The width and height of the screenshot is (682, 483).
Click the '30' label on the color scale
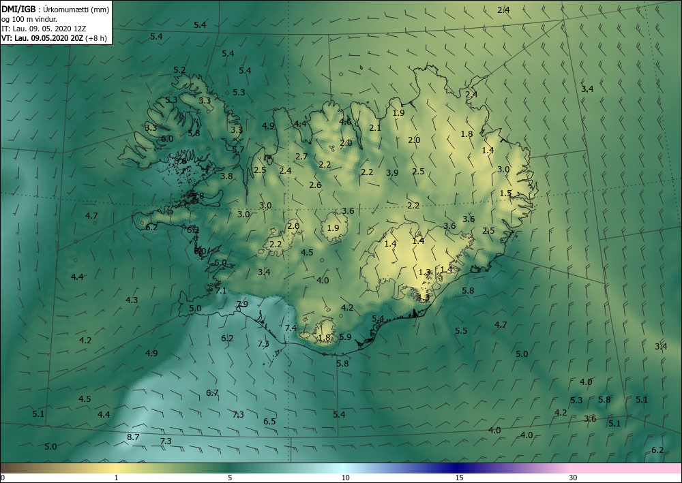[574, 478]
